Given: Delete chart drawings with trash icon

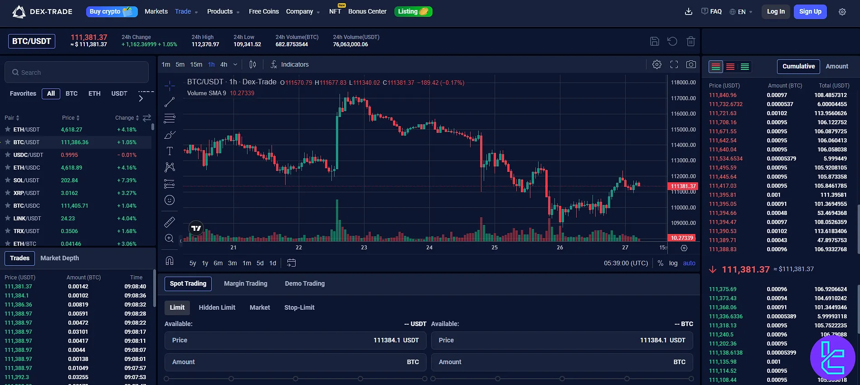Looking at the screenshot, I should click(691, 41).
